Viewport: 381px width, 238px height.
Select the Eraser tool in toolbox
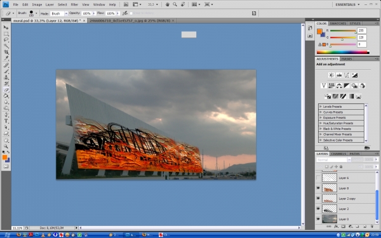pos(6,89)
